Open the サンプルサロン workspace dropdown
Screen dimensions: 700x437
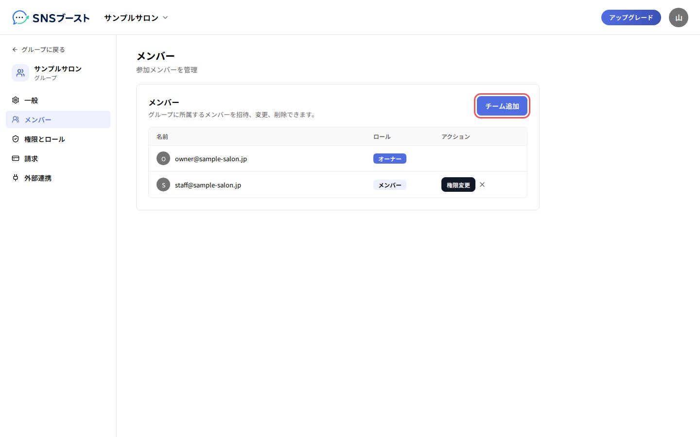pyautogui.click(x=136, y=17)
